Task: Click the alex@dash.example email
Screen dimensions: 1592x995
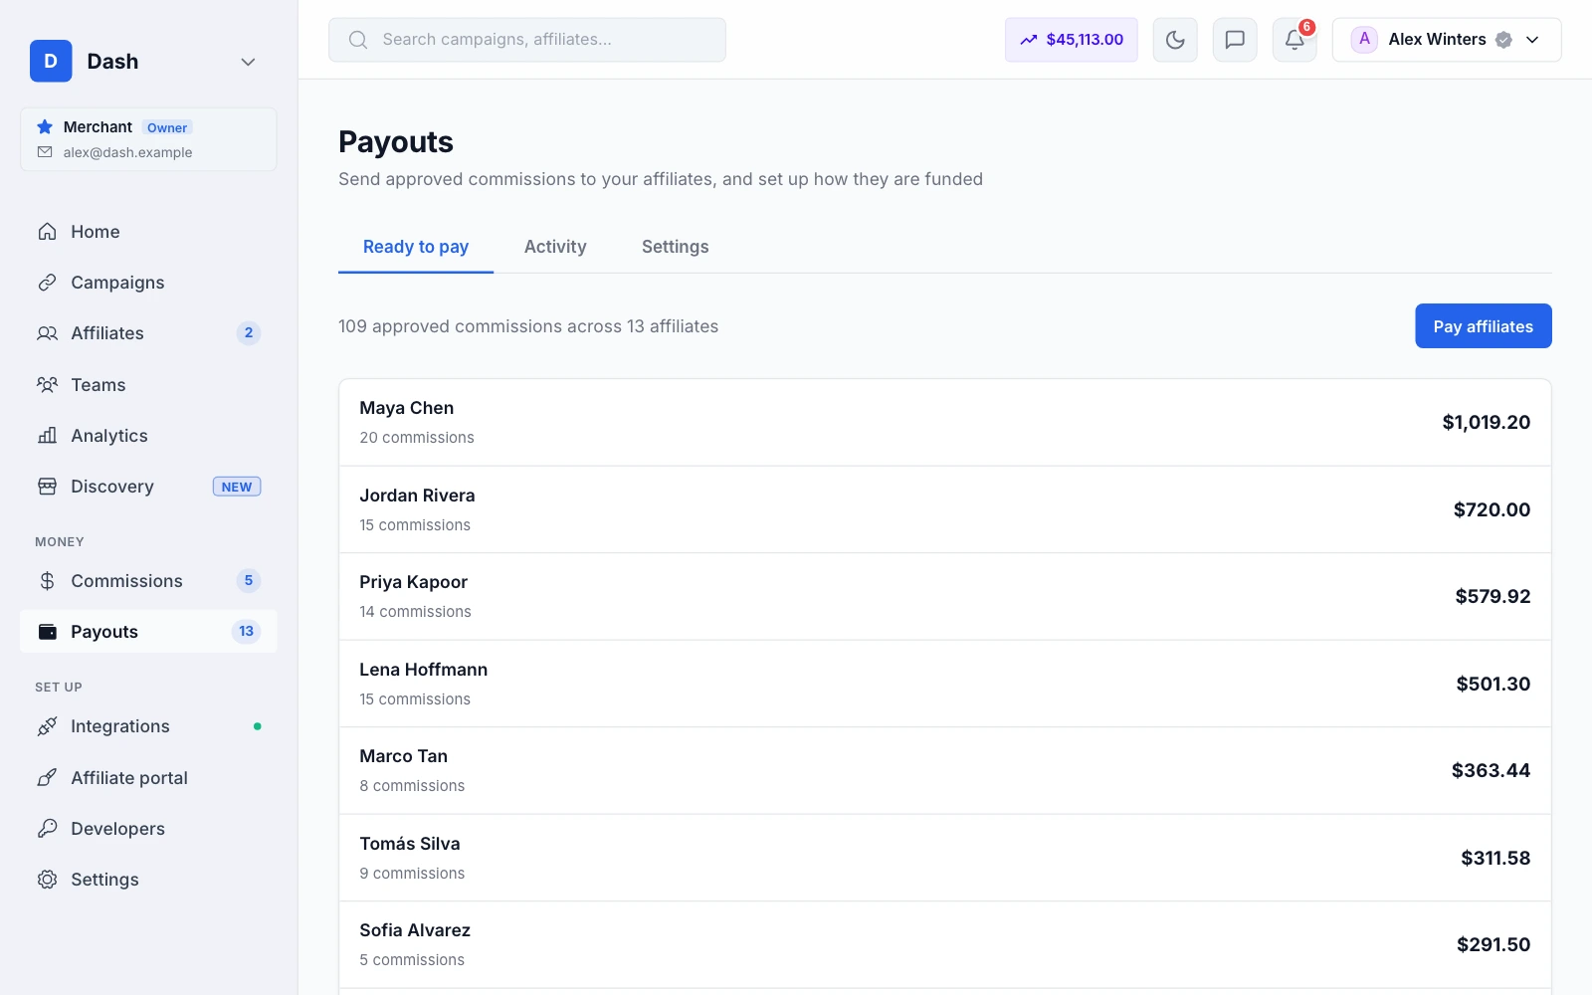Action: pyautogui.click(x=127, y=152)
